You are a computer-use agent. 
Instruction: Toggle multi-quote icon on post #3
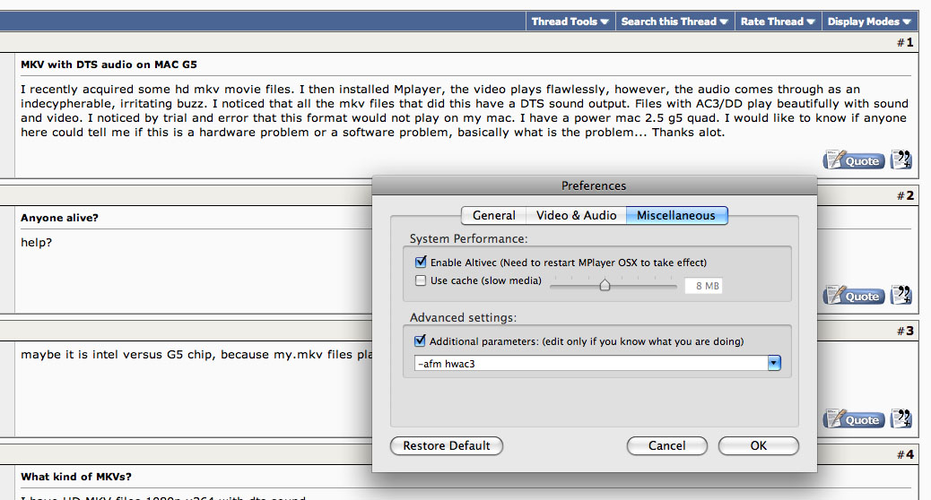pos(901,418)
